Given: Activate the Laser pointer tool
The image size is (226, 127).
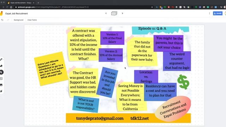Looking at the screenshot, I should [x=1, y=91].
